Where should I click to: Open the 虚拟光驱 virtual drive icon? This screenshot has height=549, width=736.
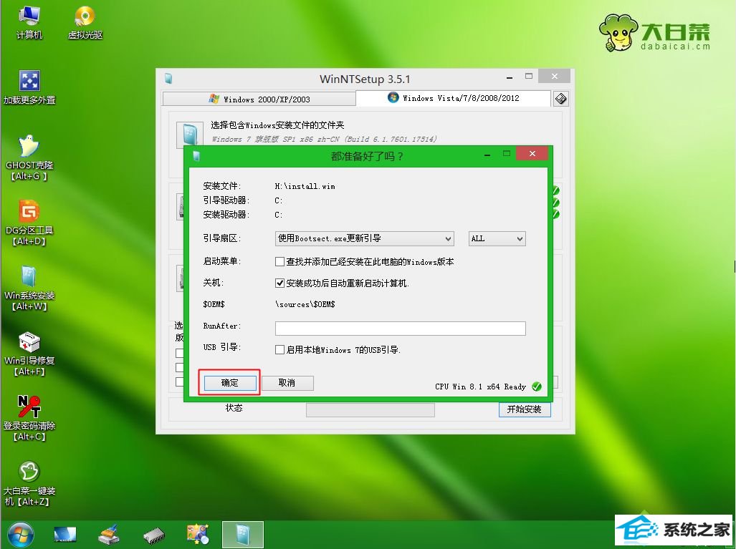[85, 22]
